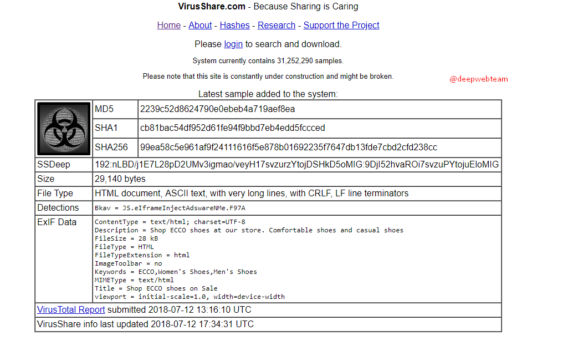Click the login link
This screenshot has width=563, height=356.
(233, 44)
